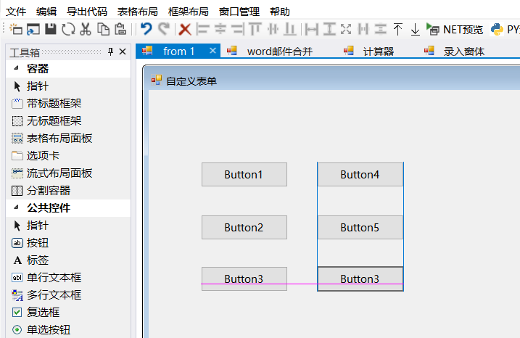Collapse the 公共控件 category
The width and height of the screenshot is (520, 338).
(16, 207)
